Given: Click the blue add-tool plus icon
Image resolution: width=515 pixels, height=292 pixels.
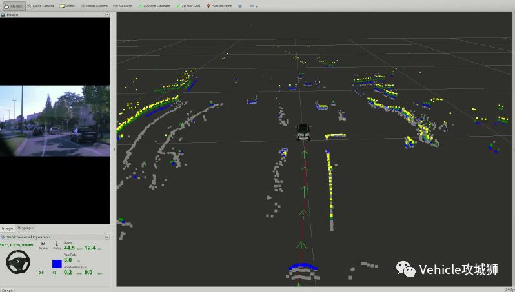Looking at the screenshot, I should tap(240, 6).
